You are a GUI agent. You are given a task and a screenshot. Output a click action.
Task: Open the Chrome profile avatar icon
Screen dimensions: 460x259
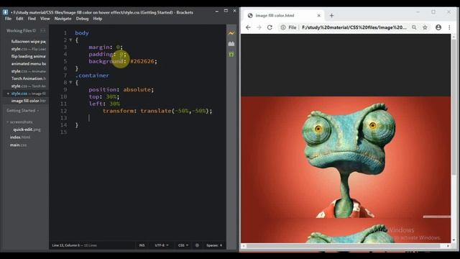click(438, 27)
